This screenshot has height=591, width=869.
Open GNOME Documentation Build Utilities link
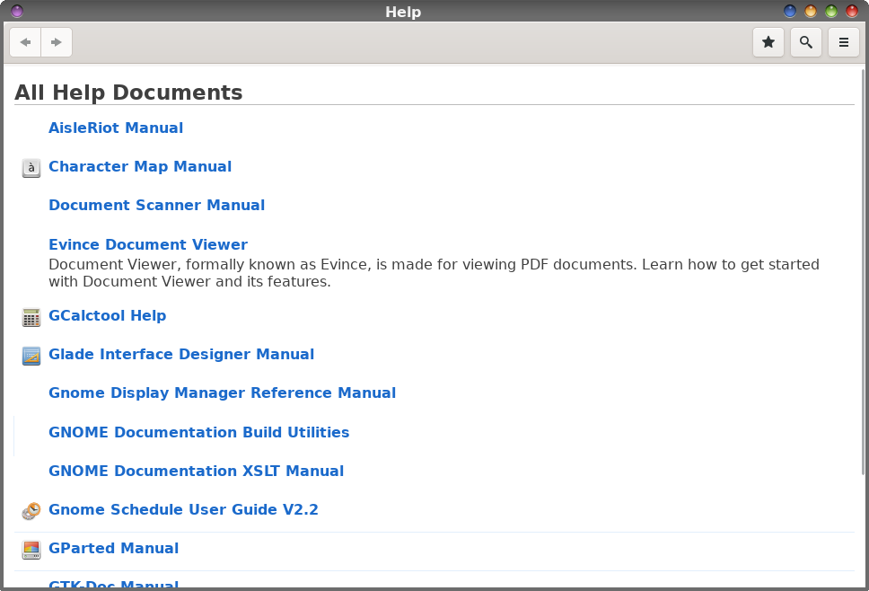click(199, 432)
